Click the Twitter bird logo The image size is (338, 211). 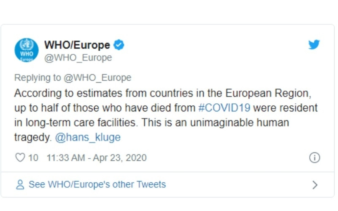(x=314, y=45)
